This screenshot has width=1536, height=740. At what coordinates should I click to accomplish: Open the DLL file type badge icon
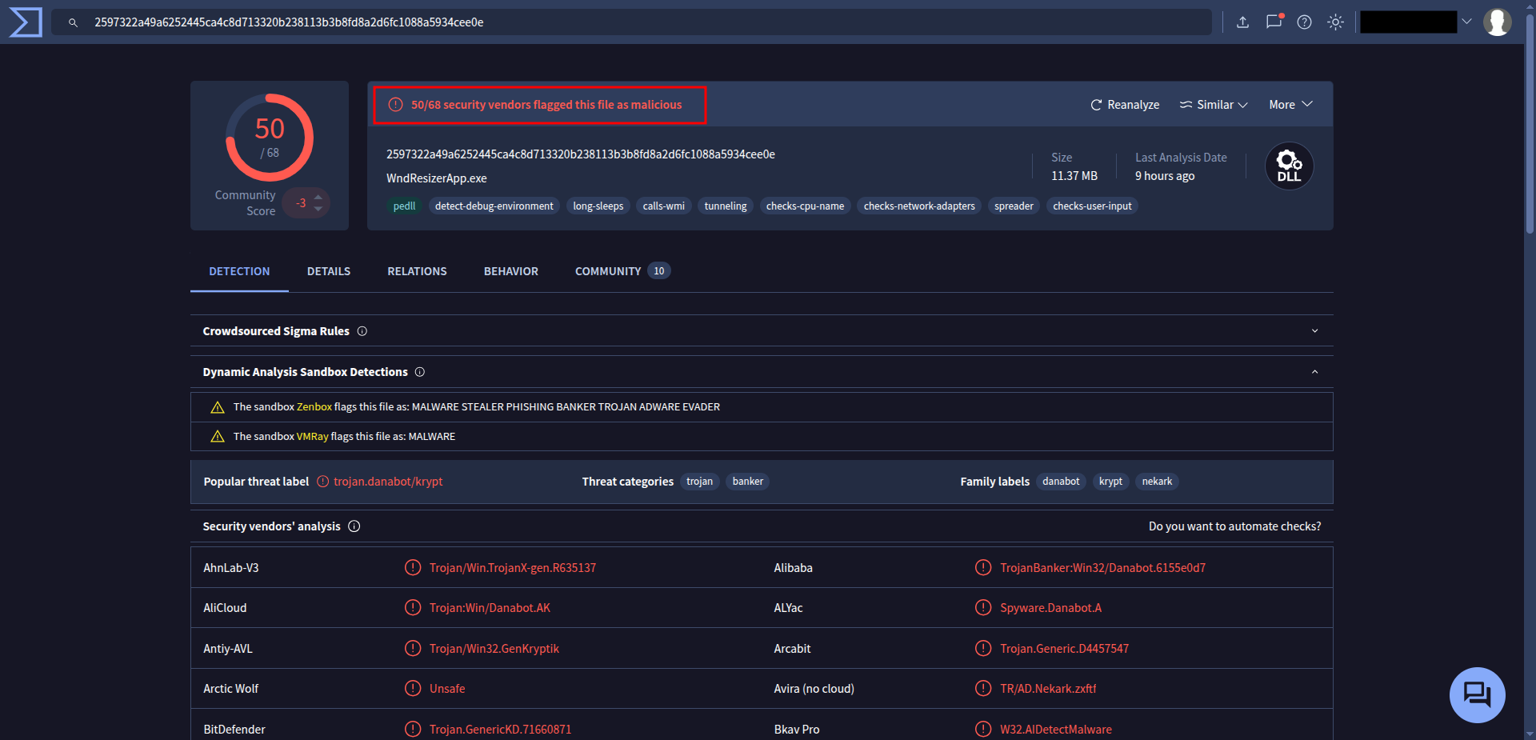1288,166
